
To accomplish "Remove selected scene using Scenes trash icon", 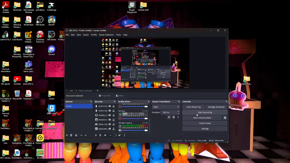I will (x=71, y=135).
